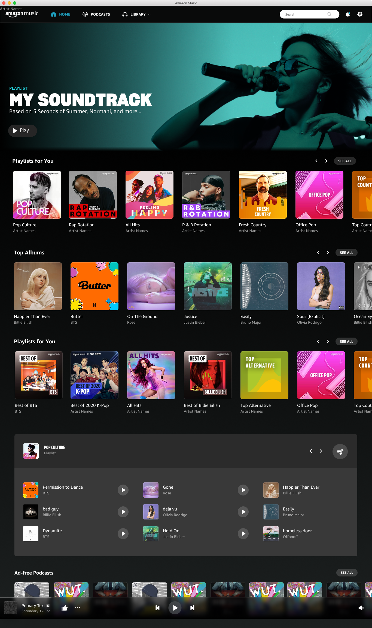Click play in bottom player bar
This screenshot has width=372, height=628.
tap(175, 608)
